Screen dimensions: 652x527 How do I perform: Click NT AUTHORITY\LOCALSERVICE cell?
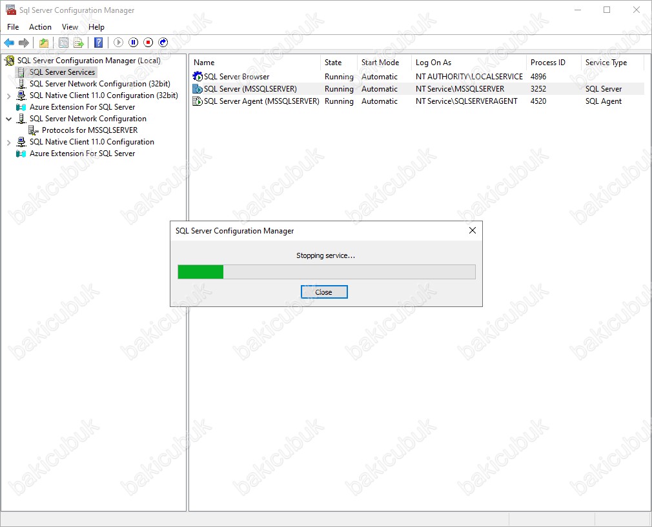(469, 77)
